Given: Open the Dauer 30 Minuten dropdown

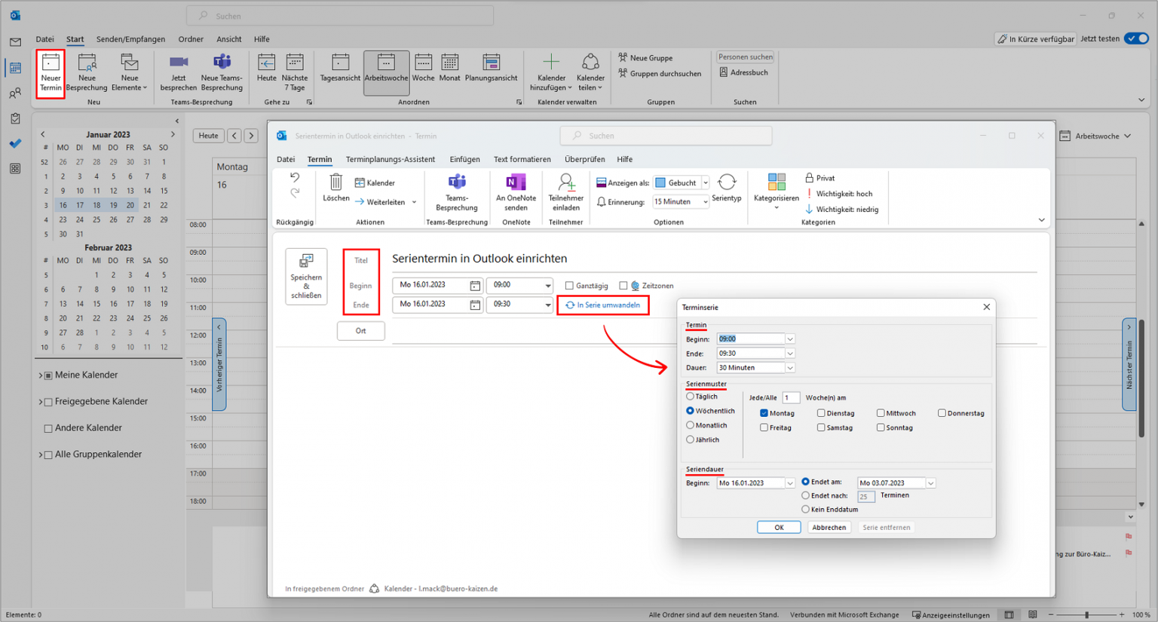Looking at the screenshot, I should (789, 367).
